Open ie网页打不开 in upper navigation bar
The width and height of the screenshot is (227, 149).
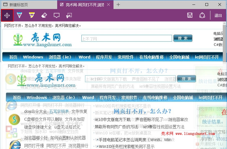207,57
